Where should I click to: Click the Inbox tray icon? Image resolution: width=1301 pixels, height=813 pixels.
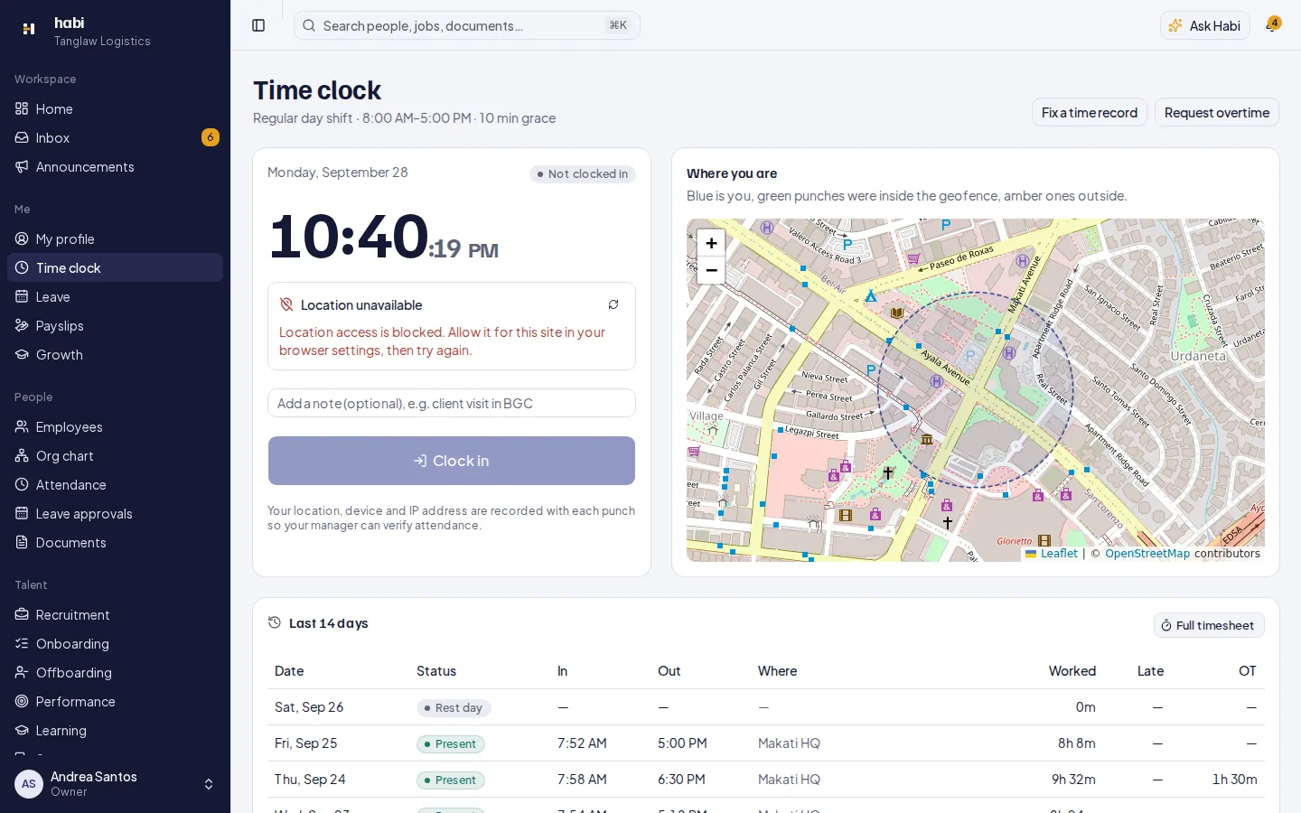pos(22,137)
